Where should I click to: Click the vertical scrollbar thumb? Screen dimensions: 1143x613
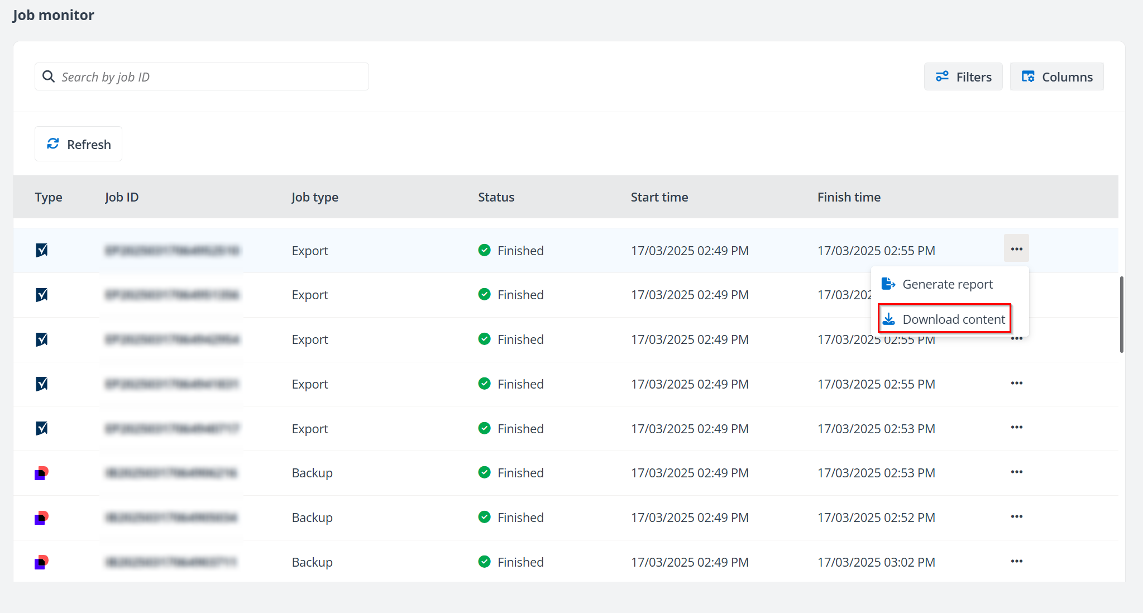point(1121,314)
